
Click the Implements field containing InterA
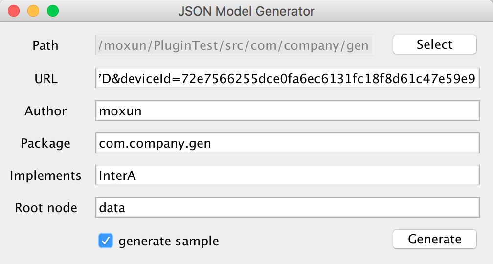tap(288, 175)
